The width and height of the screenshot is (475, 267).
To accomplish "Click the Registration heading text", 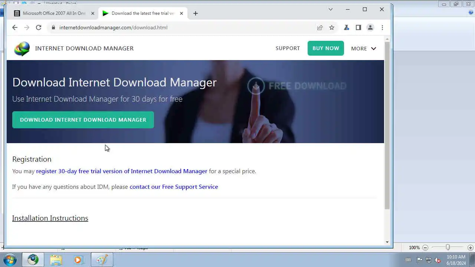I will [32, 159].
